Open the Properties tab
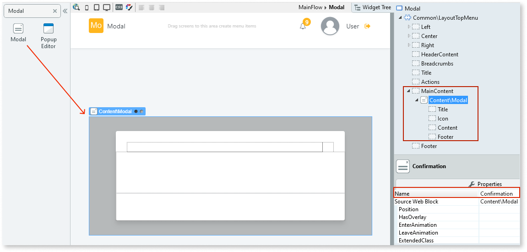 coord(485,184)
